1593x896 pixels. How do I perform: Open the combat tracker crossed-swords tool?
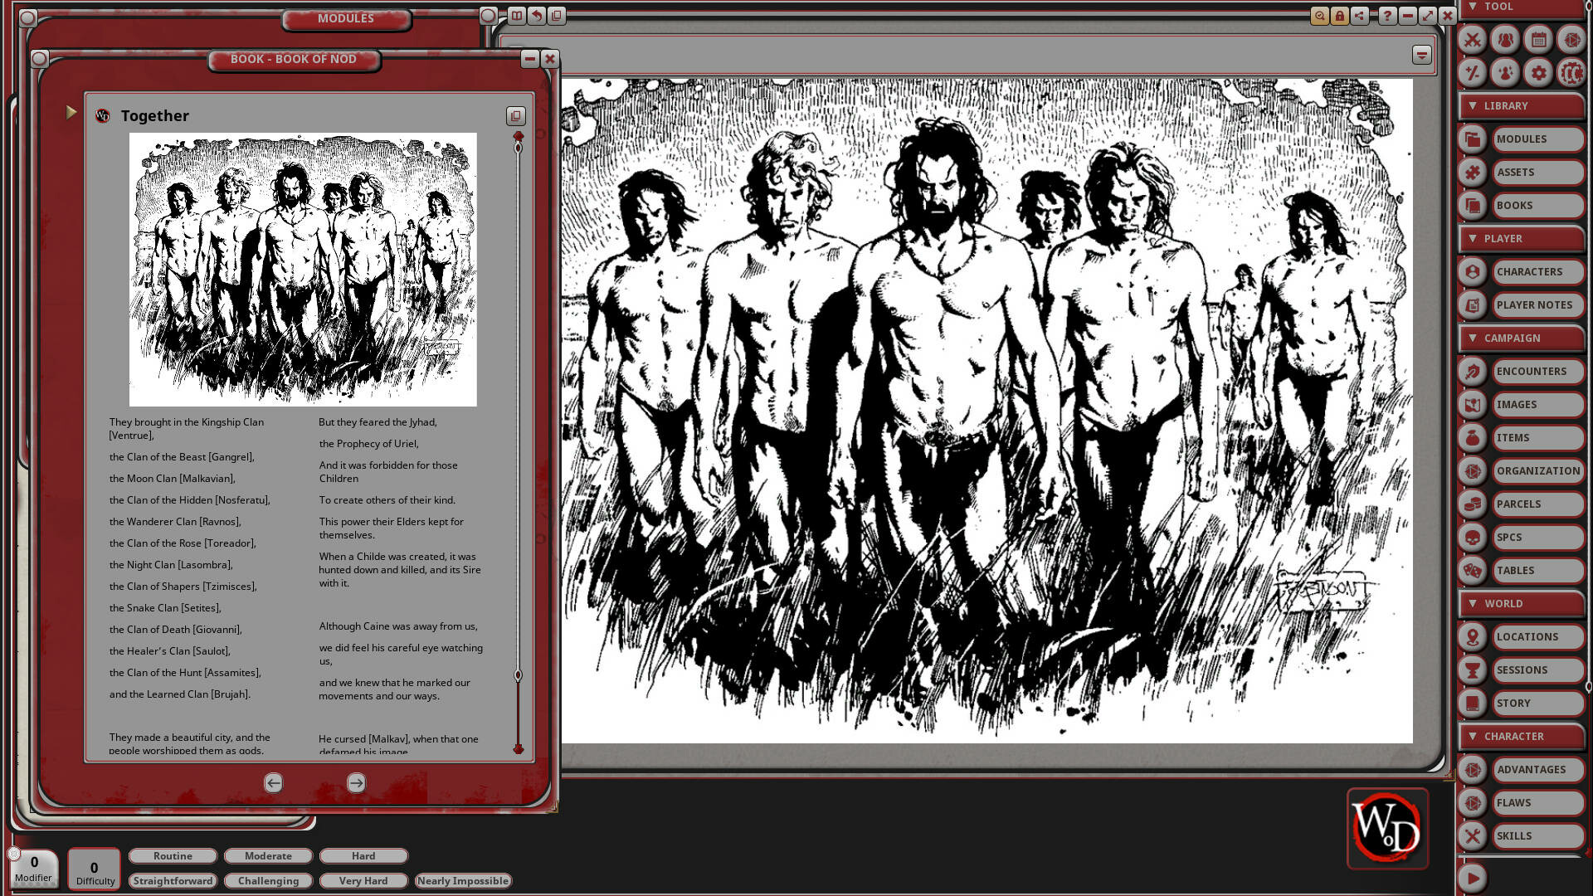point(1473,40)
